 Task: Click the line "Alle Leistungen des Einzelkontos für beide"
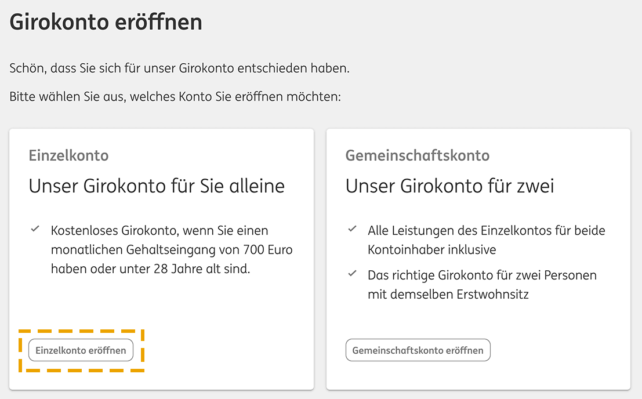point(487,231)
